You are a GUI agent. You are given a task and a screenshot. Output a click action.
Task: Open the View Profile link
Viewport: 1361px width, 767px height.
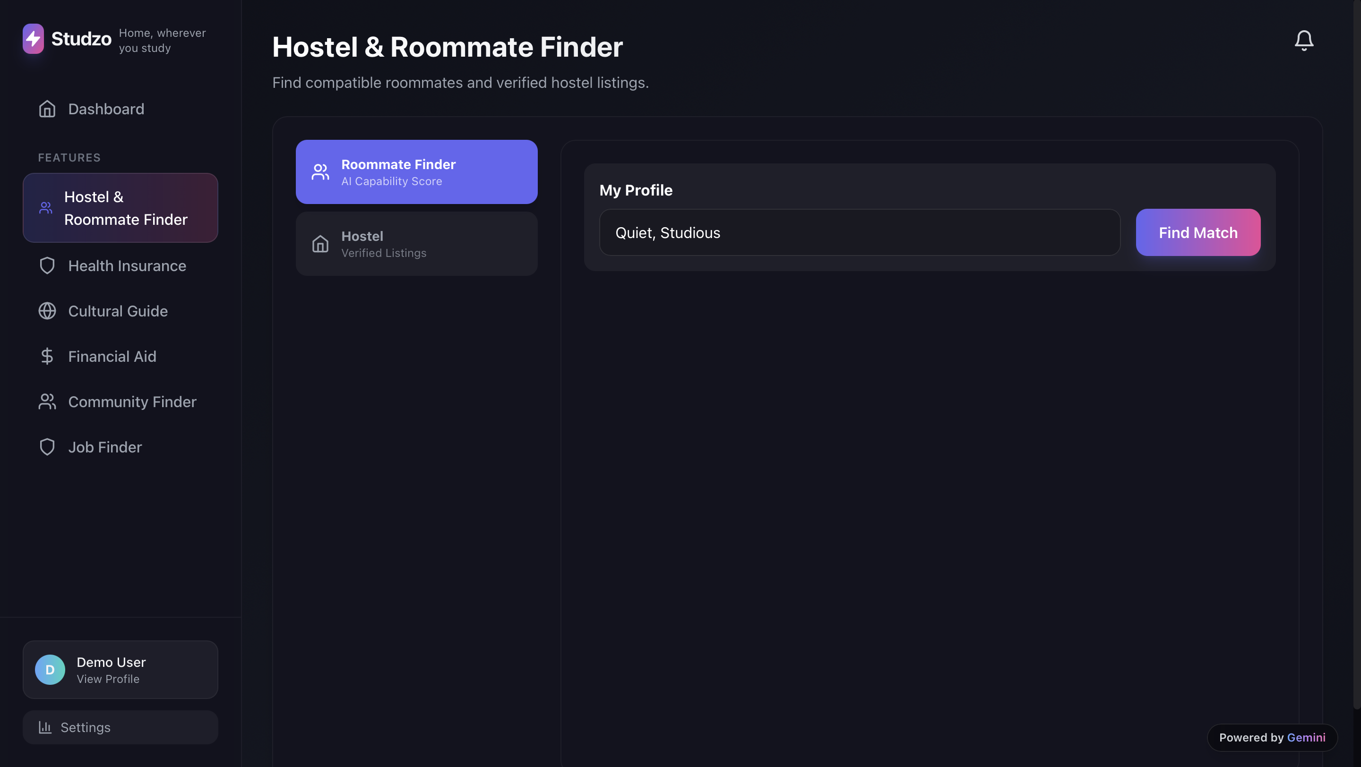coord(108,679)
